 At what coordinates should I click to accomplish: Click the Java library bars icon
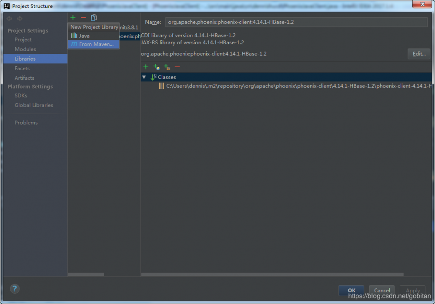pos(74,36)
